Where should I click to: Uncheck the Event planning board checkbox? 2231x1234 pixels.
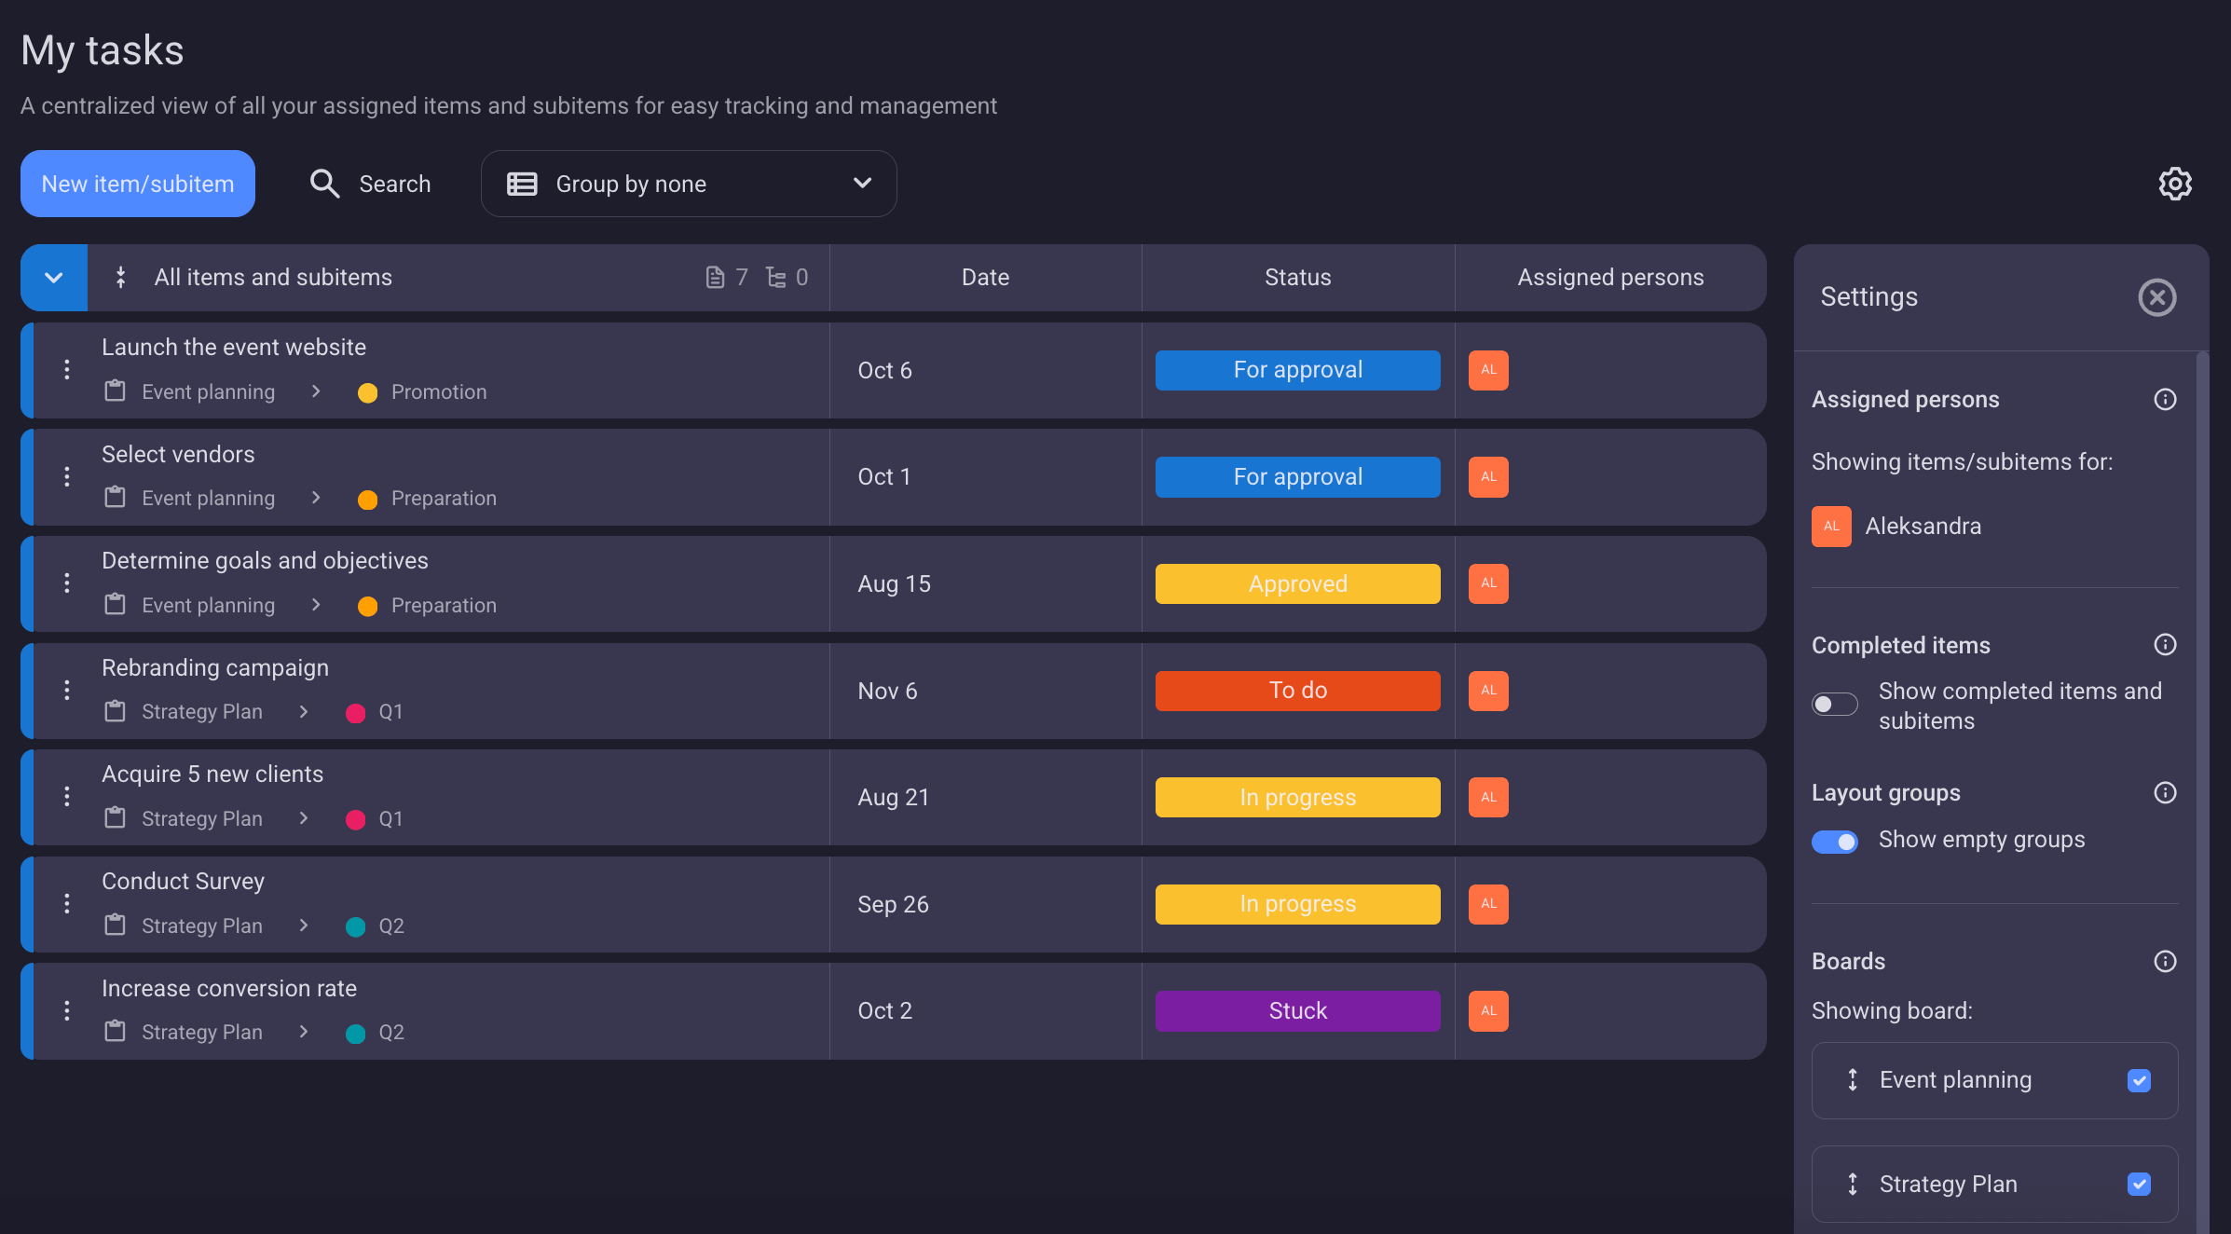2139,1080
